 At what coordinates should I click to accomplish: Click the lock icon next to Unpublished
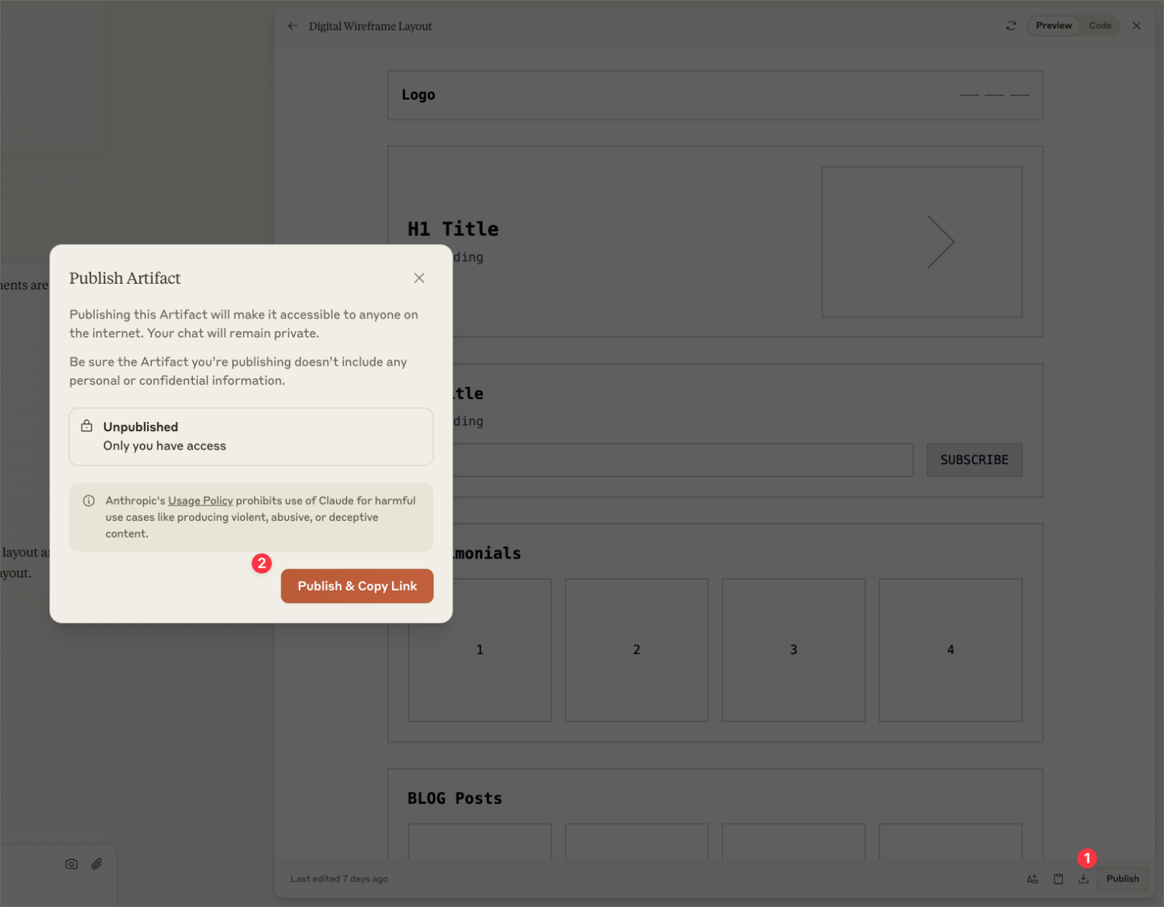[87, 426]
